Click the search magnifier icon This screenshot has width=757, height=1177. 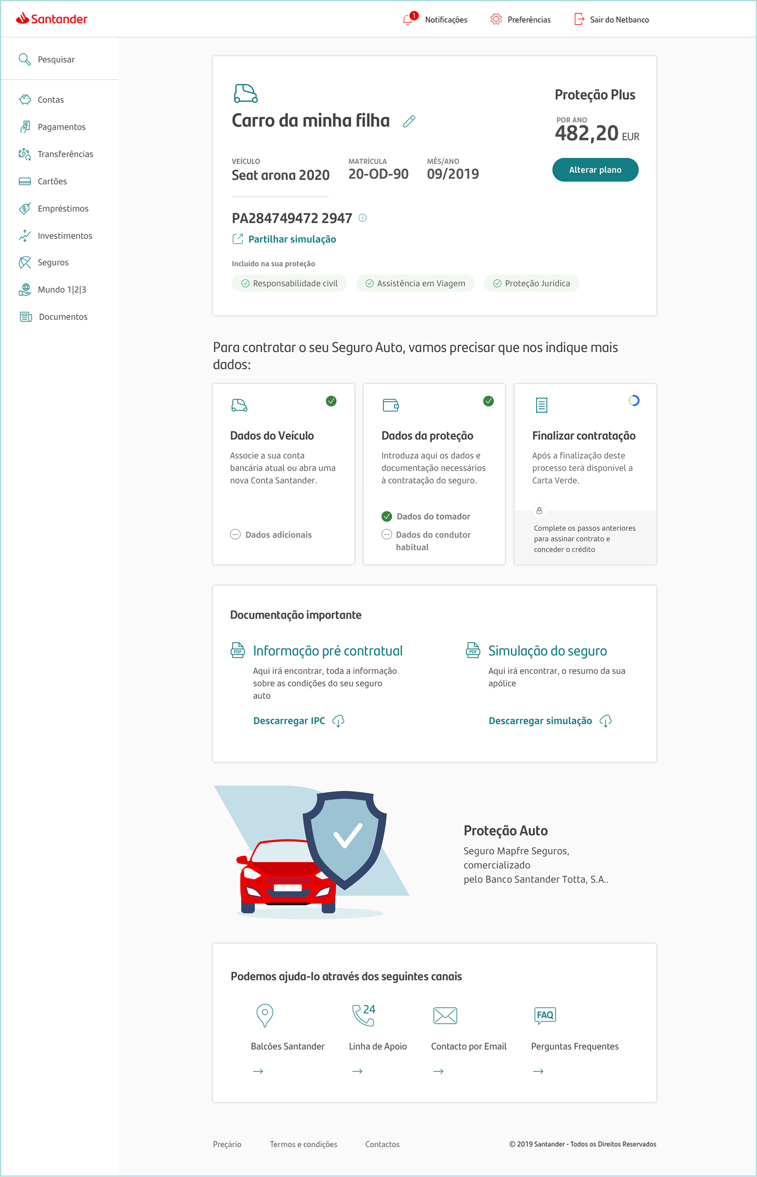click(24, 59)
